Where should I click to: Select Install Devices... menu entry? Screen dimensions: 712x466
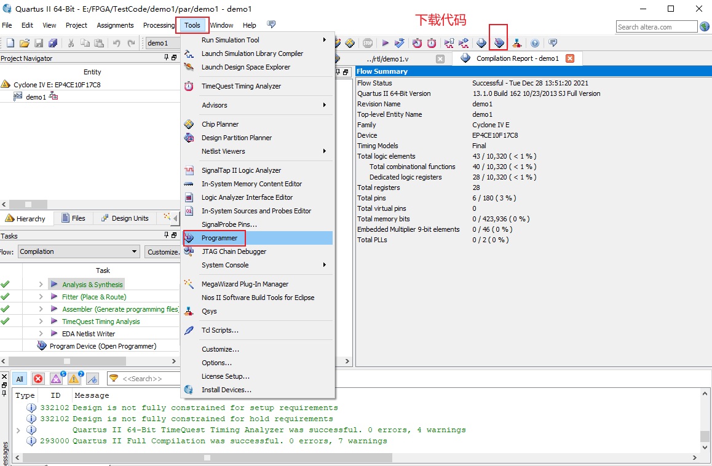click(258, 390)
